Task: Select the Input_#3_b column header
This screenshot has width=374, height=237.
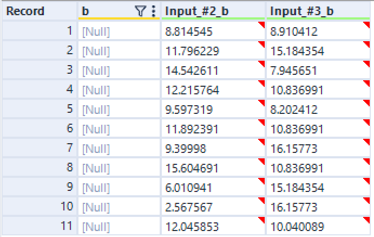Action: click(318, 11)
